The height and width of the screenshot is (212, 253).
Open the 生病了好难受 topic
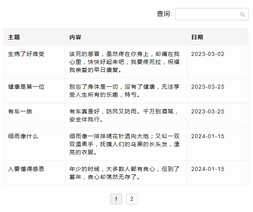tap(26, 54)
